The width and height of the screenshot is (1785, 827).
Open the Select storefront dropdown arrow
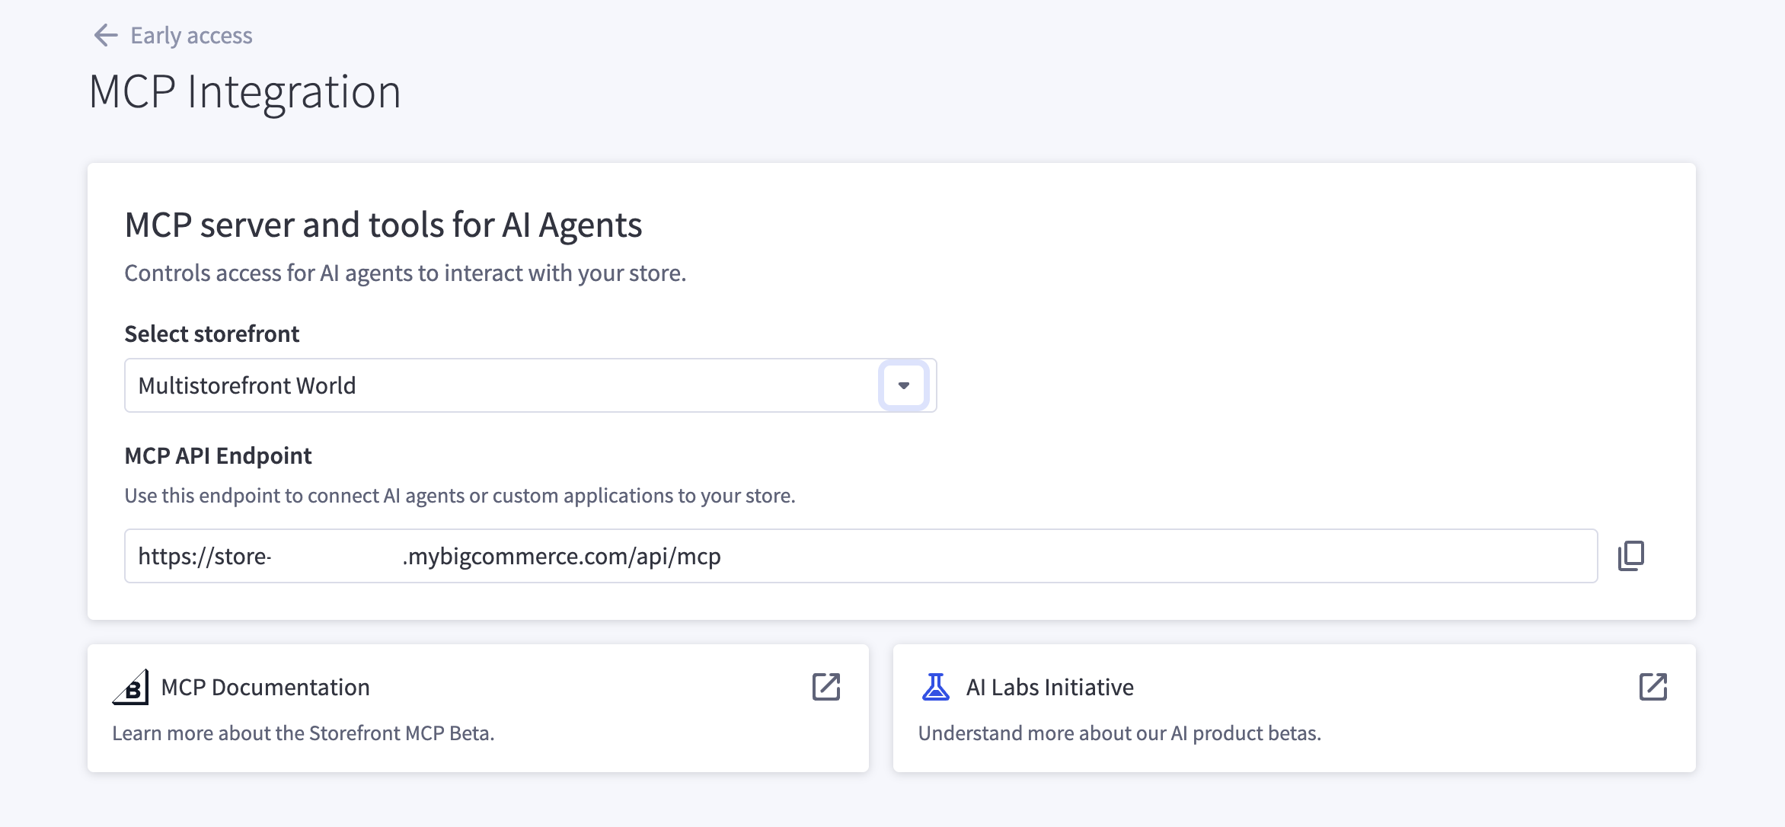click(904, 385)
